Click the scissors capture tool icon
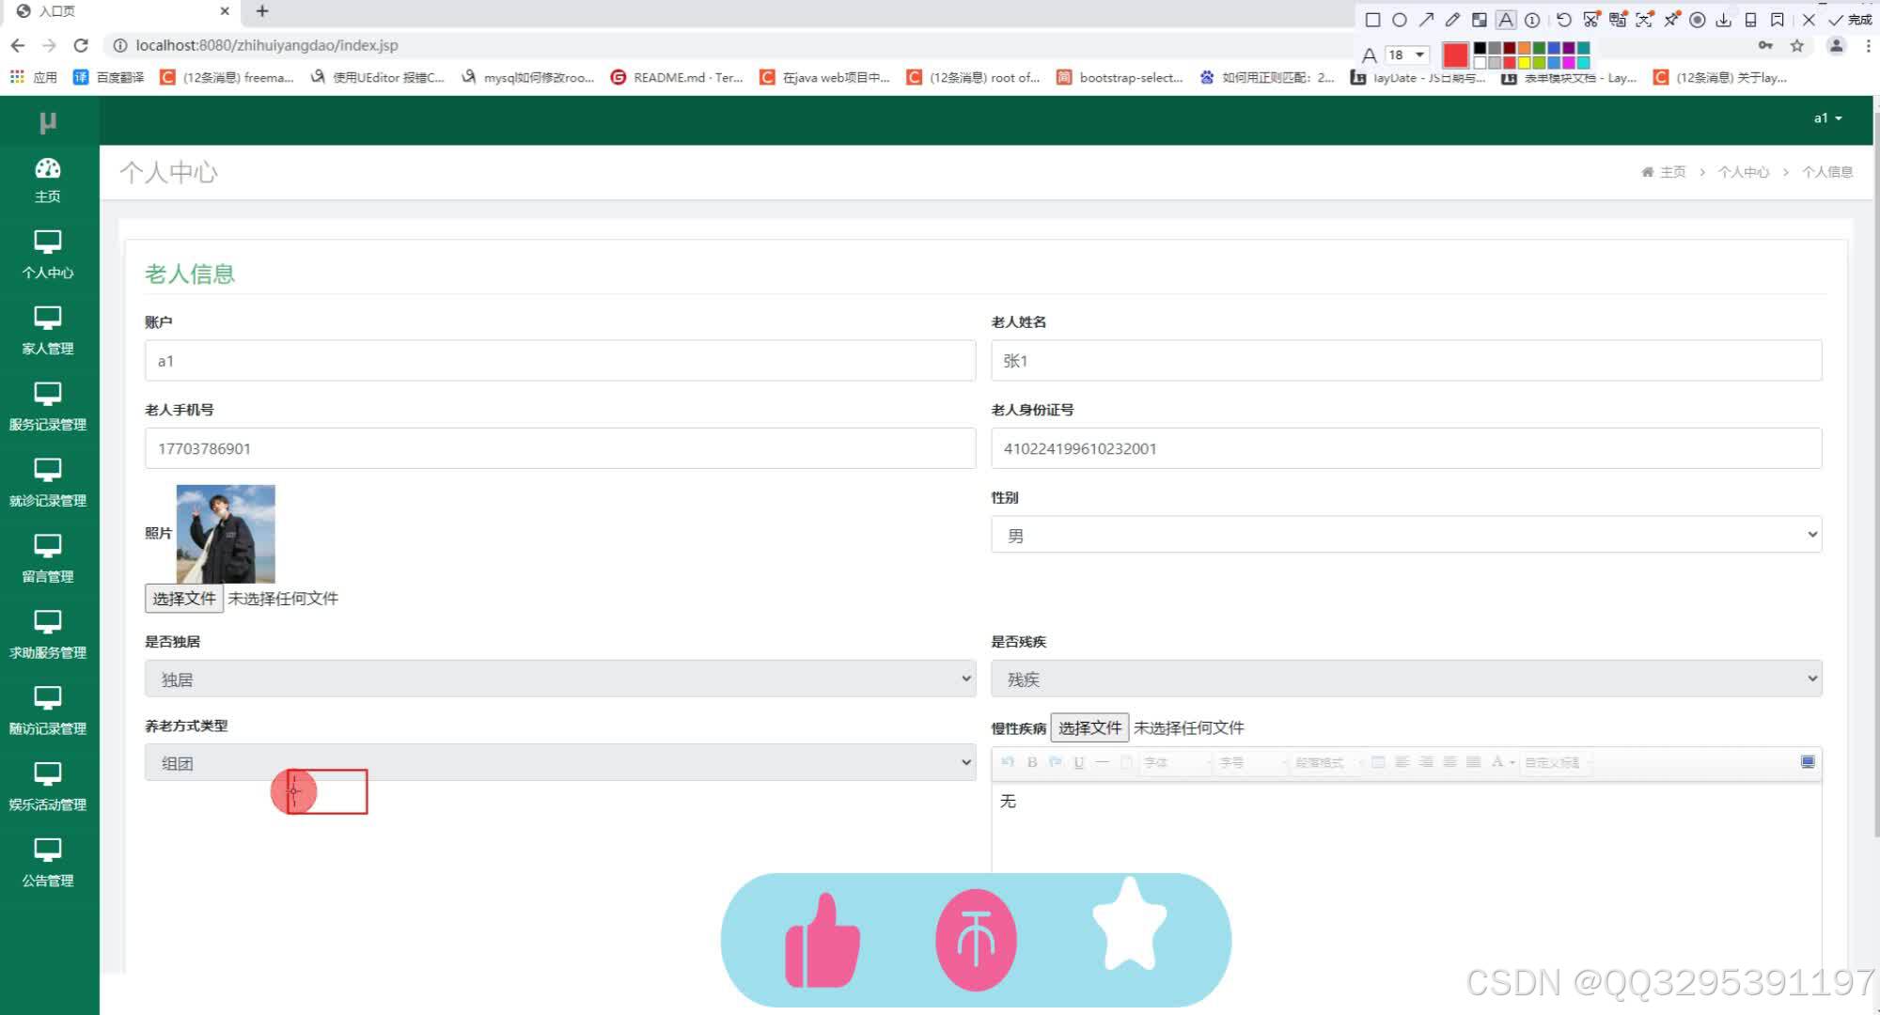1880x1015 pixels. [x=1590, y=20]
